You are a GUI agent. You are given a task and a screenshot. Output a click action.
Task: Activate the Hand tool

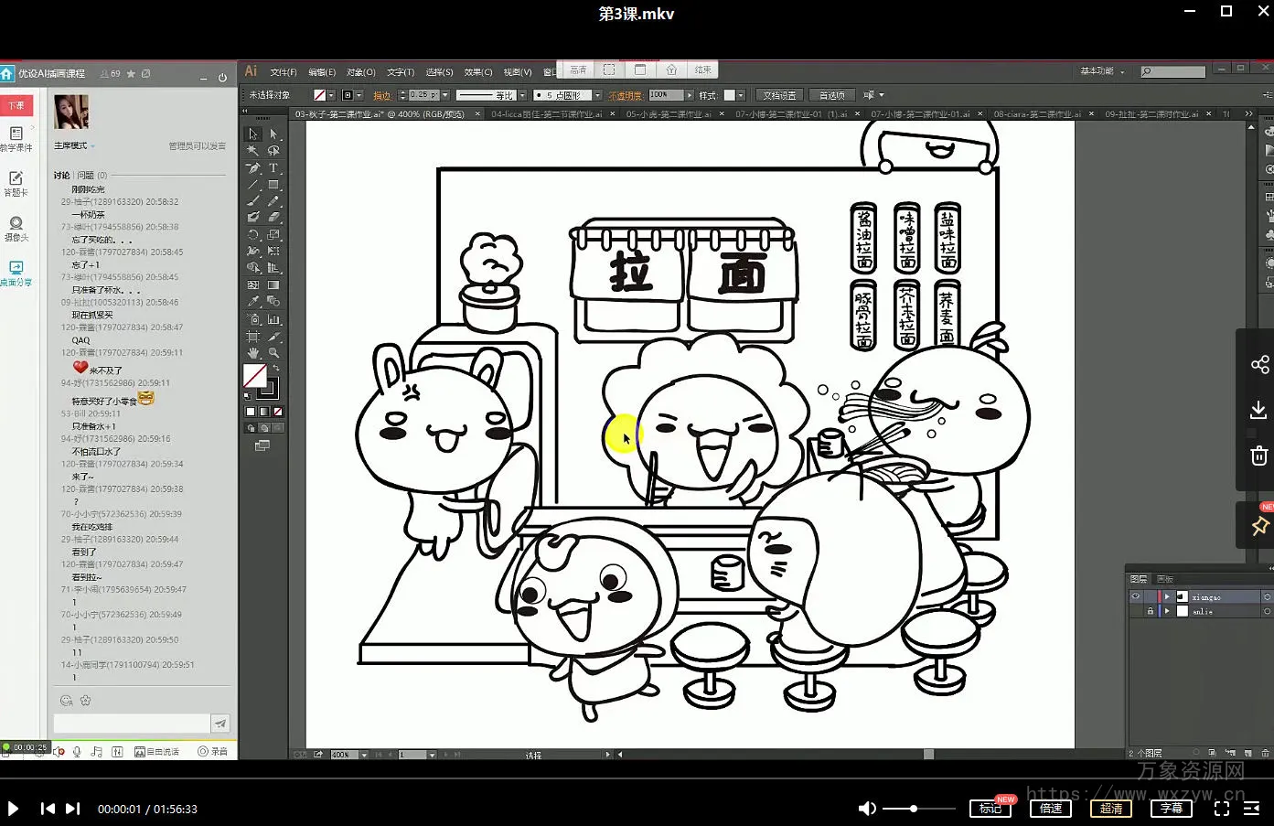(253, 353)
